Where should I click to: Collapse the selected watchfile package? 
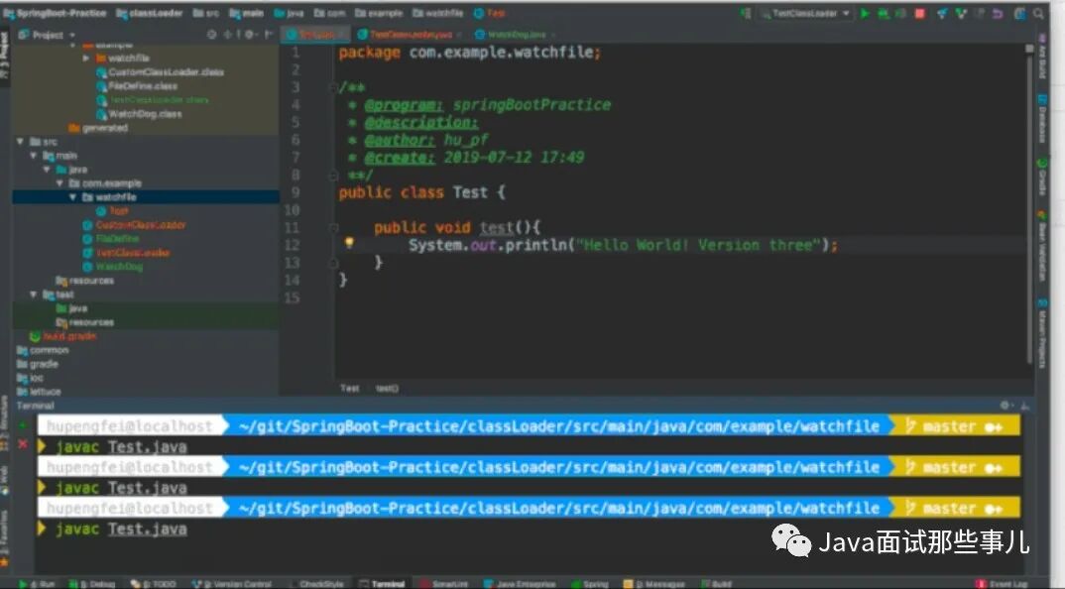coord(72,197)
